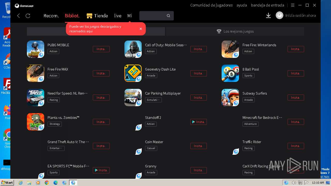Screen dimensions: 331x186
Task: Close the red tooltip popup
Action: (x=141, y=29)
